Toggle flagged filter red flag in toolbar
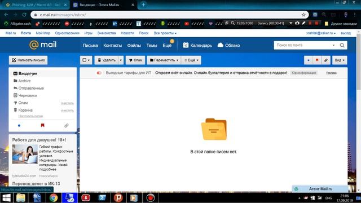 click(317, 60)
